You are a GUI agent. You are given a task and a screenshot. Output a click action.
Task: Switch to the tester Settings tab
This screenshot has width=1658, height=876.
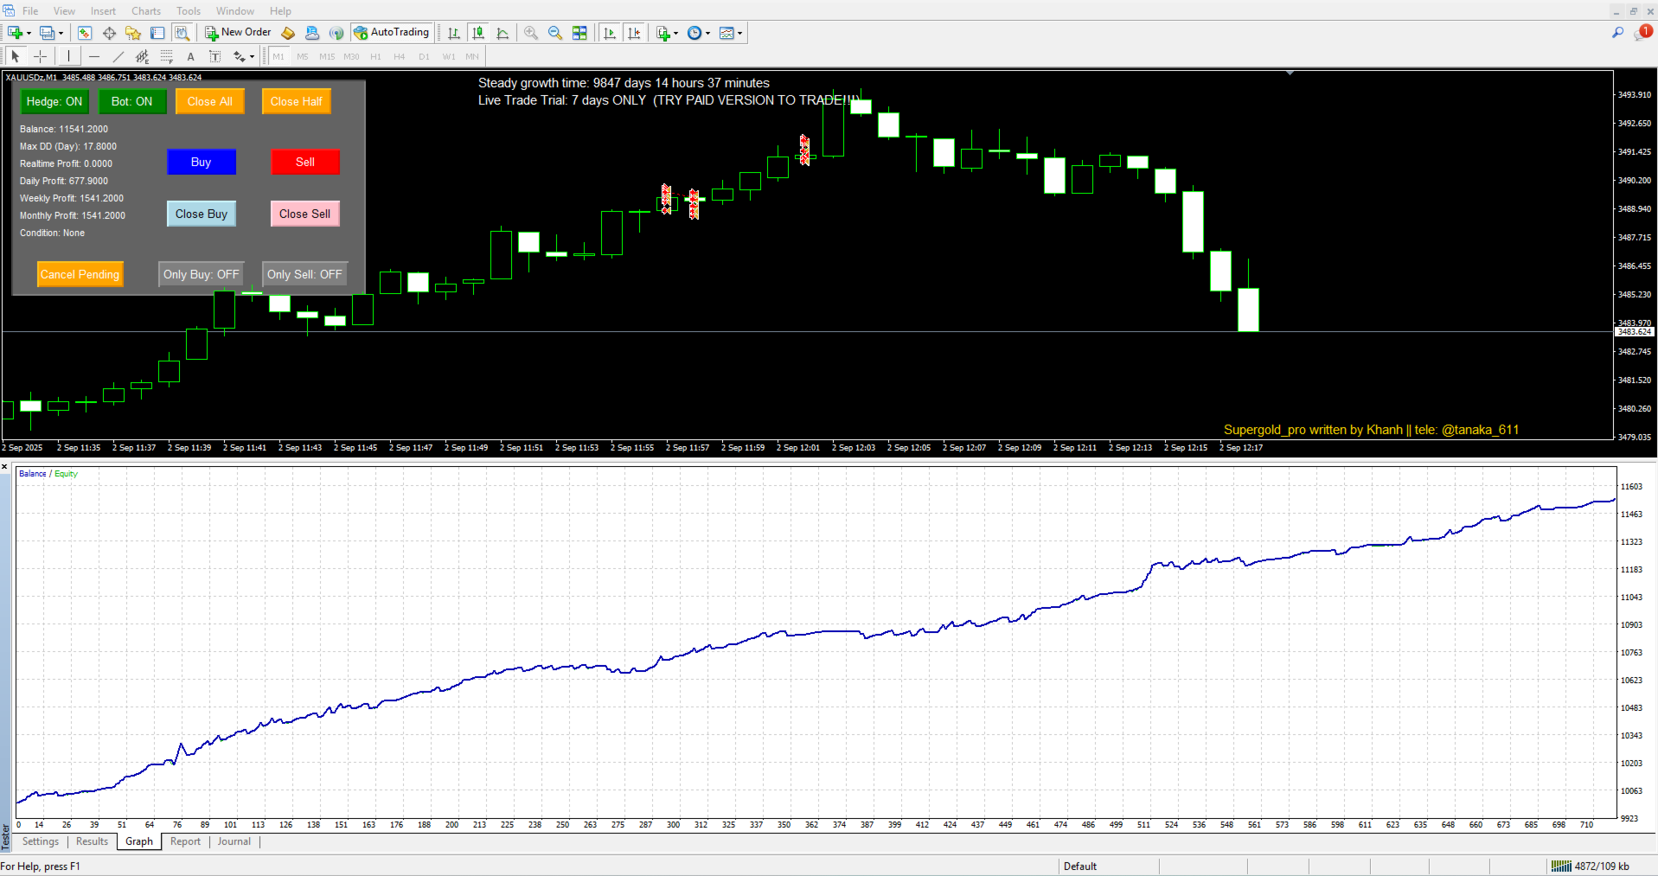point(41,841)
